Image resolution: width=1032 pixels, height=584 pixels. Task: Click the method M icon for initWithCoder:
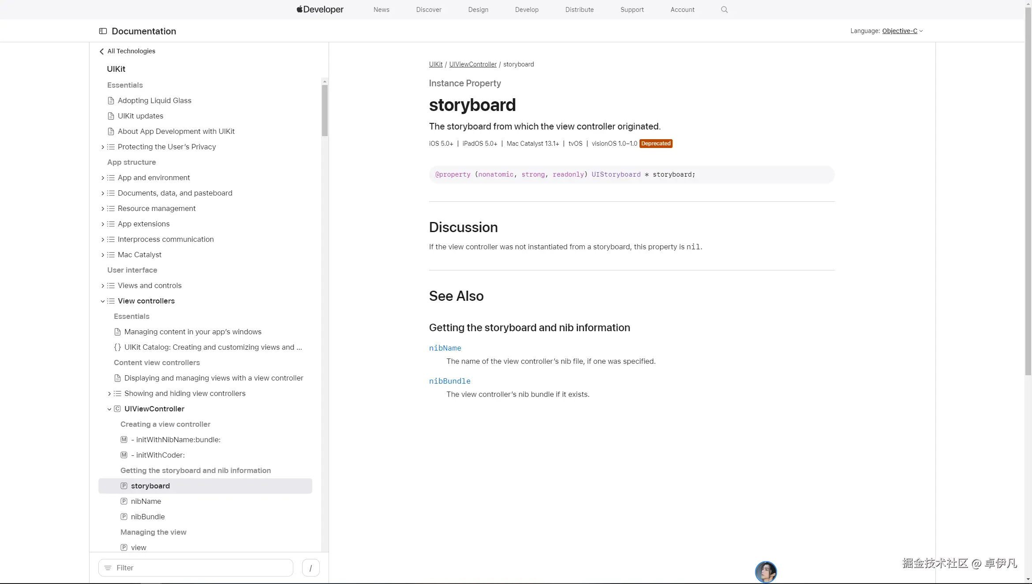tap(124, 455)
